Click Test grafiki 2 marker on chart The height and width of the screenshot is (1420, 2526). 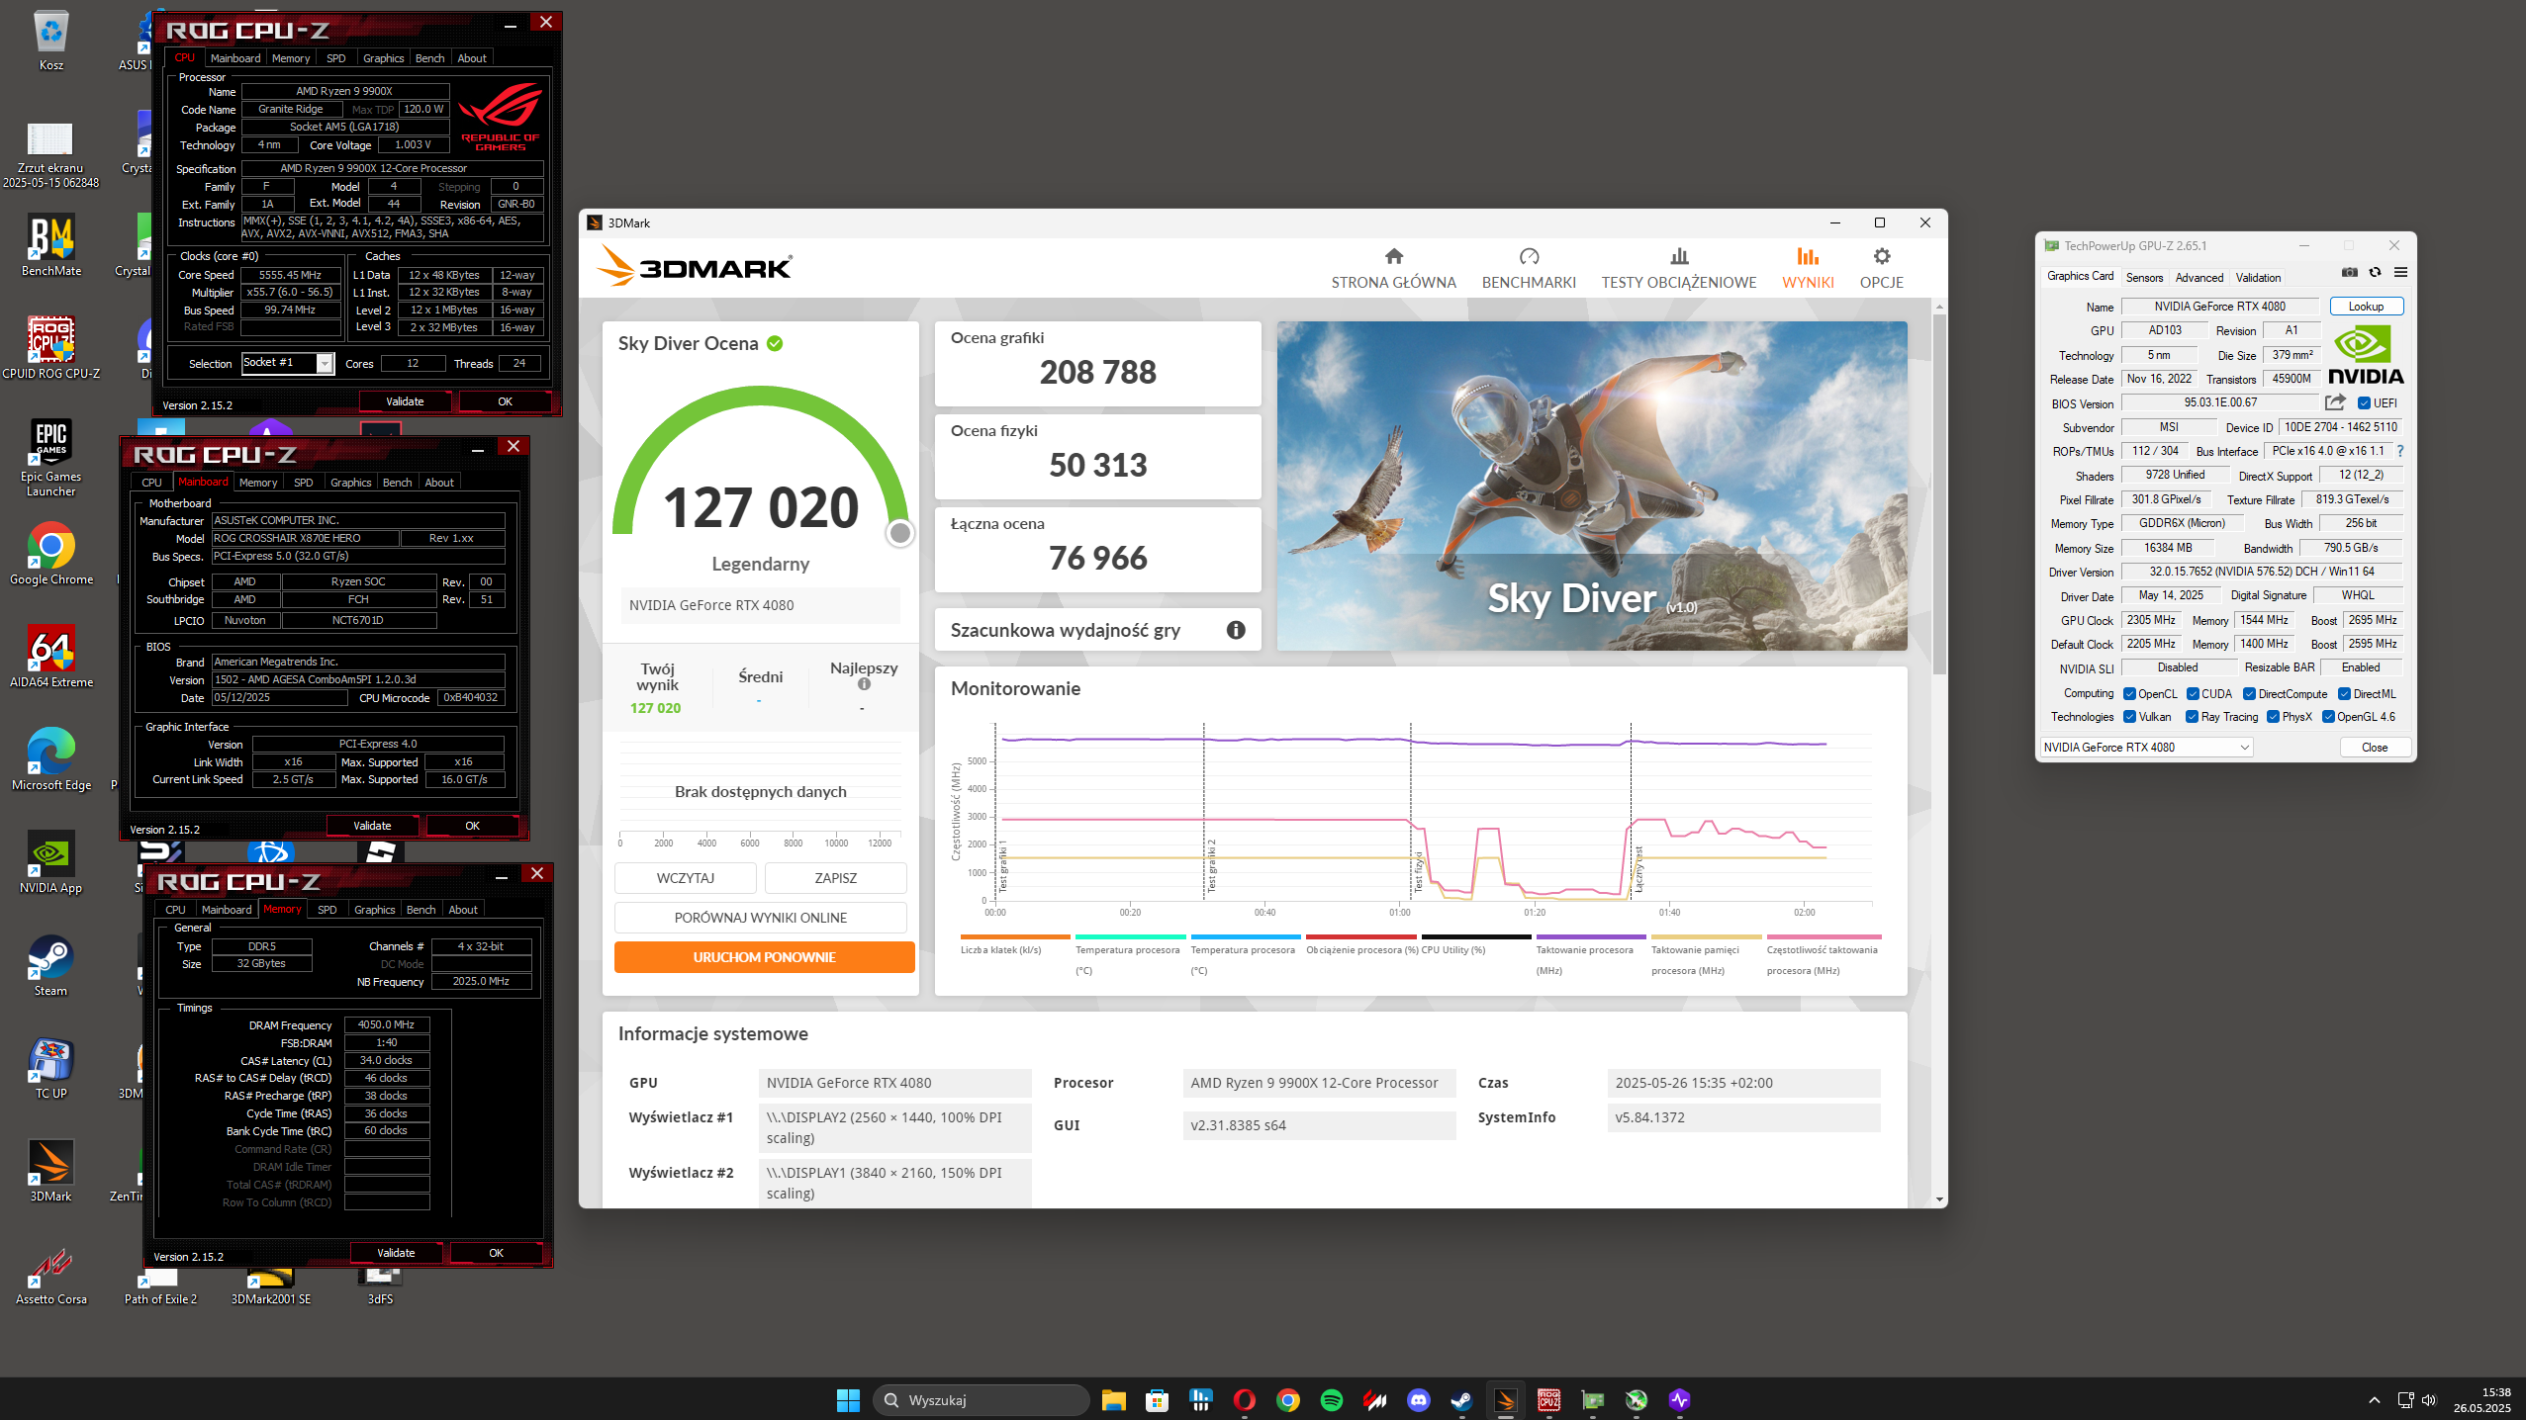point(1211,865)
